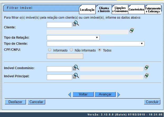Click the right arrow beside Avançar

coord(119,94)
